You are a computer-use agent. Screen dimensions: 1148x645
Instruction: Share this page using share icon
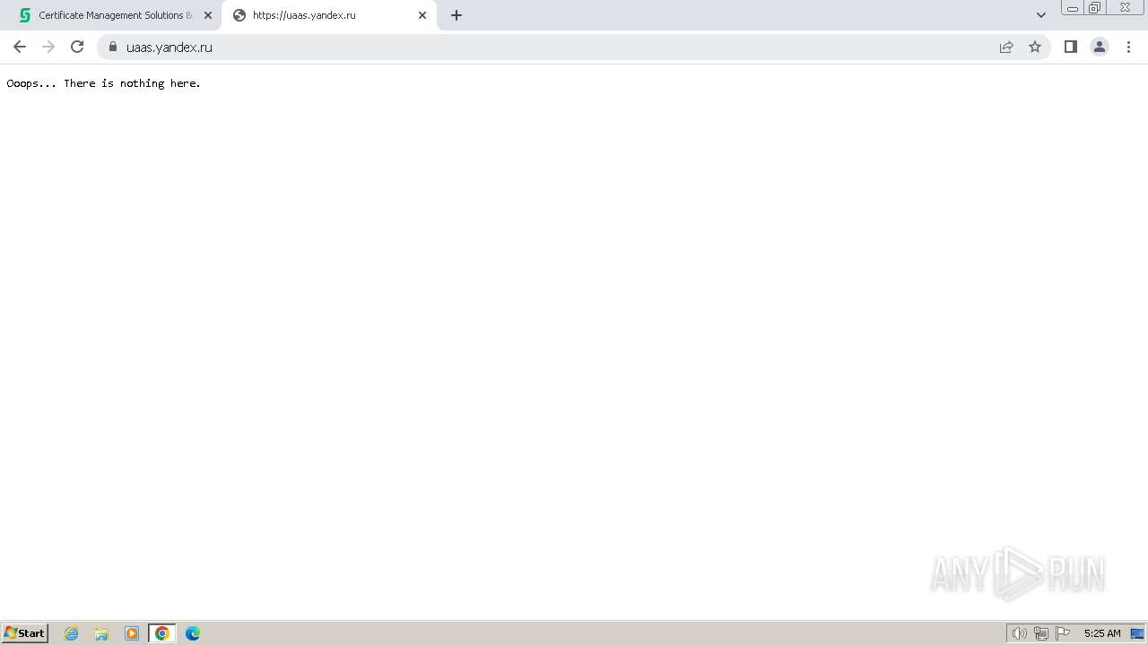1006,47
